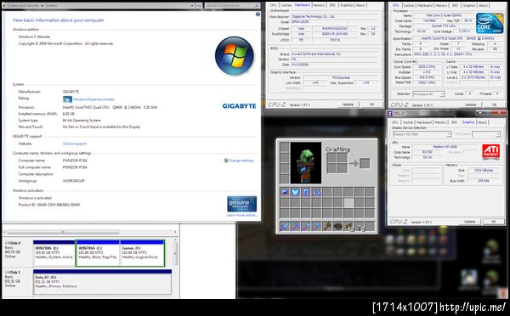510x316 pixels.
Task: Click the Windows Experience Index icon
Action: pyautogui.click(x=67, y=99)
